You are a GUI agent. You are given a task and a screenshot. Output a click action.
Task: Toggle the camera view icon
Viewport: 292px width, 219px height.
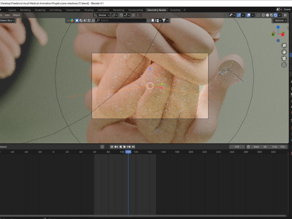point(284,58)
